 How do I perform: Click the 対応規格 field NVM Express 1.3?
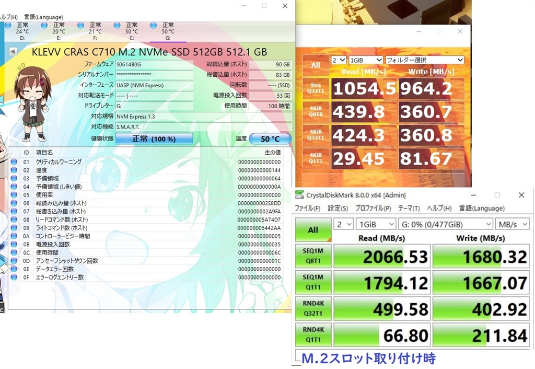click(x=204, y=117)
